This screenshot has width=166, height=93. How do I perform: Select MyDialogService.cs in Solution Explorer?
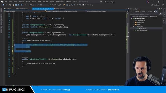click(x=142, y=30)
